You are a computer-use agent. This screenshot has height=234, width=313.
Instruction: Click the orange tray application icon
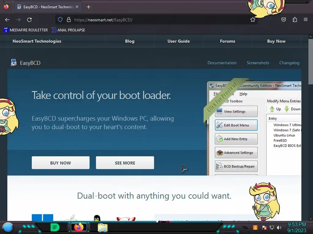255,227
